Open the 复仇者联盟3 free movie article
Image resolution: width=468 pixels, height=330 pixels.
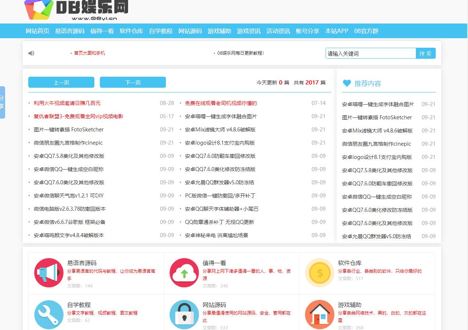77,116
